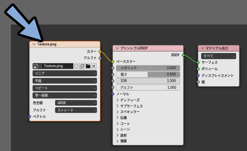Open the image browse dropdown icon
This screenshot has height=151, width=247.
click(x=37, y=66)
